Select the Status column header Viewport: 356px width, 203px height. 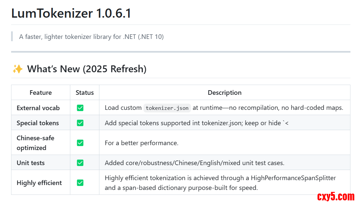coord(85,93)
